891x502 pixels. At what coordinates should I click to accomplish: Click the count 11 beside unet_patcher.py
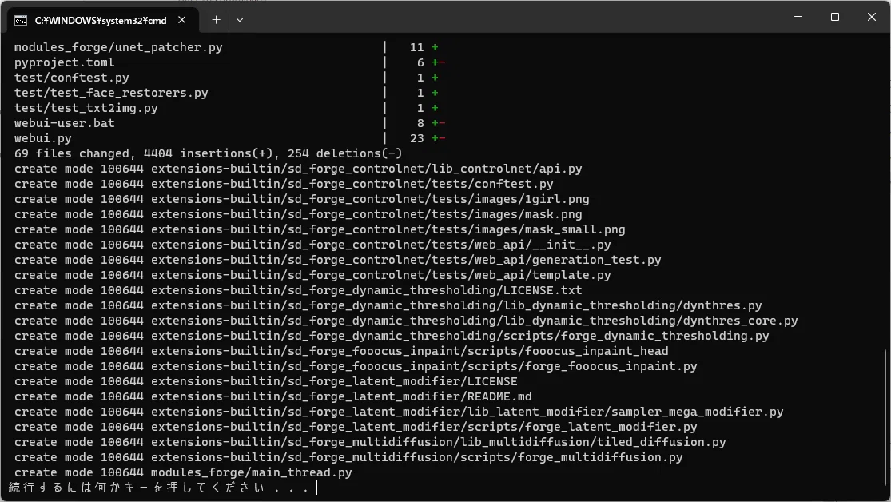click(x=416, y=47)
